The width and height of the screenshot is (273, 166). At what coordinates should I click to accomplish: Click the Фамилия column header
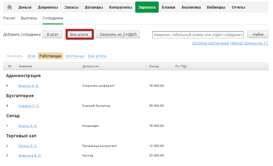pos(25,66)
